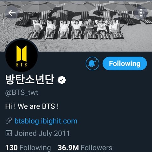Tap the rightmost person lounging in banner
152x152 pixels.
(x=114, y=28)
